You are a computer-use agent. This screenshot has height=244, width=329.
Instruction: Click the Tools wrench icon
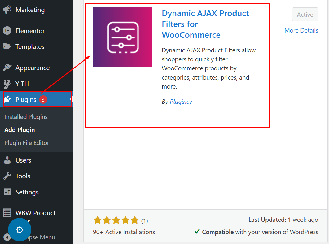7,176
